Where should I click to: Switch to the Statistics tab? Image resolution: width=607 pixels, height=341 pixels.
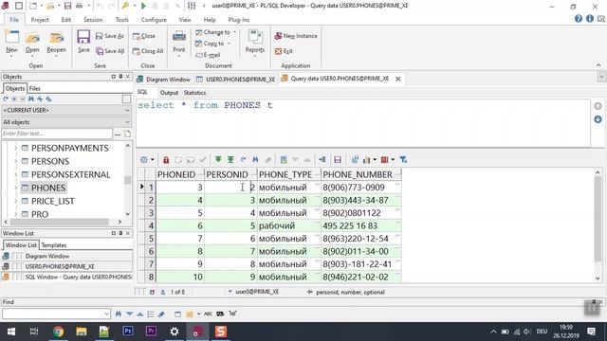click(x=194, y=93)
